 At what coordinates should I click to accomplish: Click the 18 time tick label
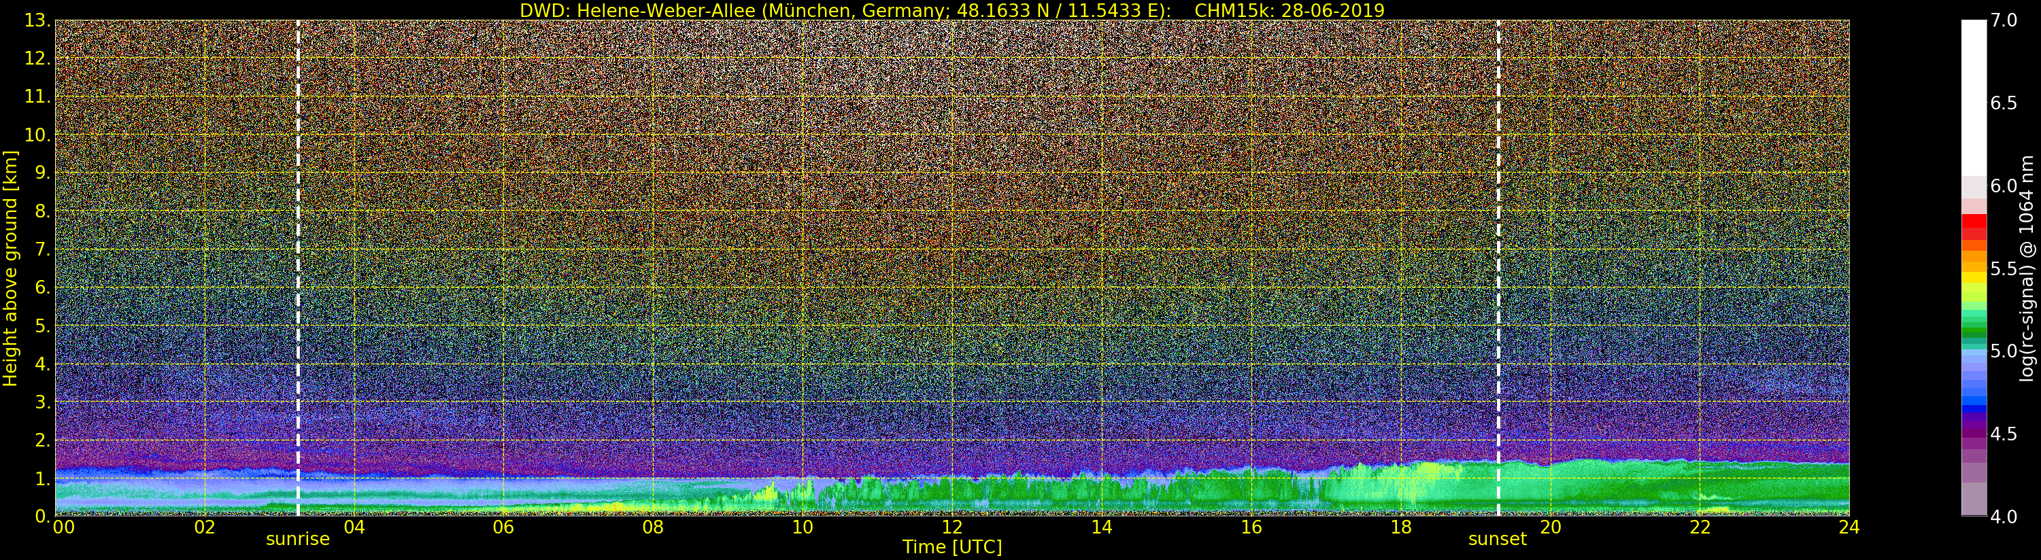pyautogui.click(x=1401, y=527)
